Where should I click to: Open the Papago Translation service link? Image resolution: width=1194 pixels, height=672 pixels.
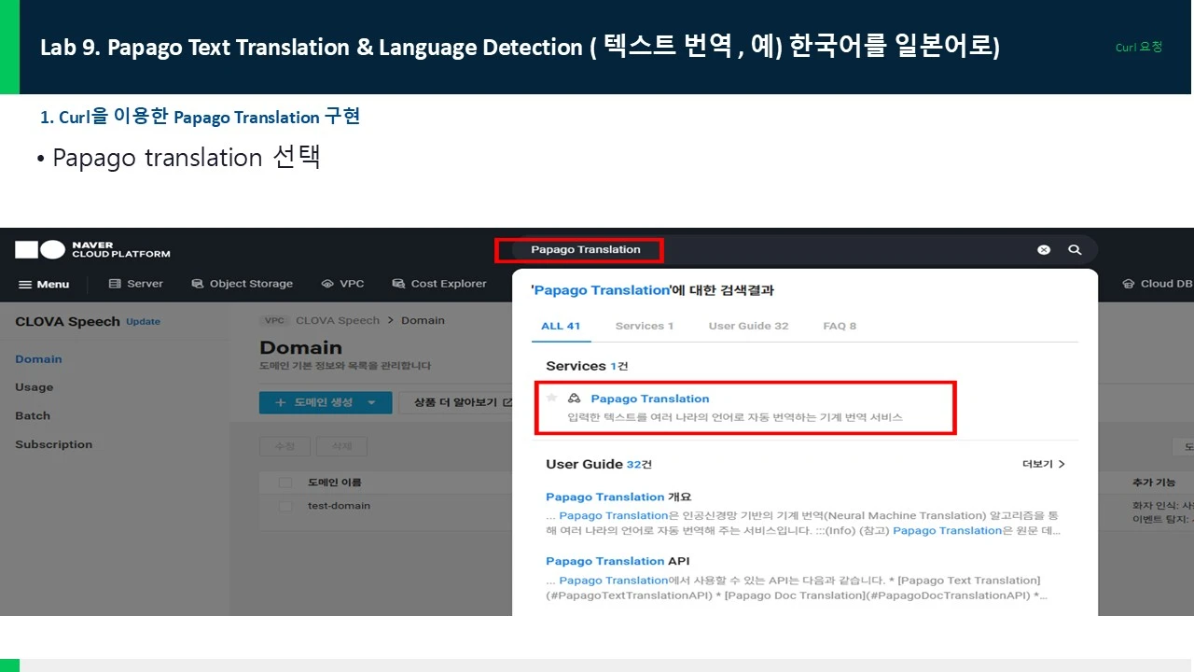(649, 399)
